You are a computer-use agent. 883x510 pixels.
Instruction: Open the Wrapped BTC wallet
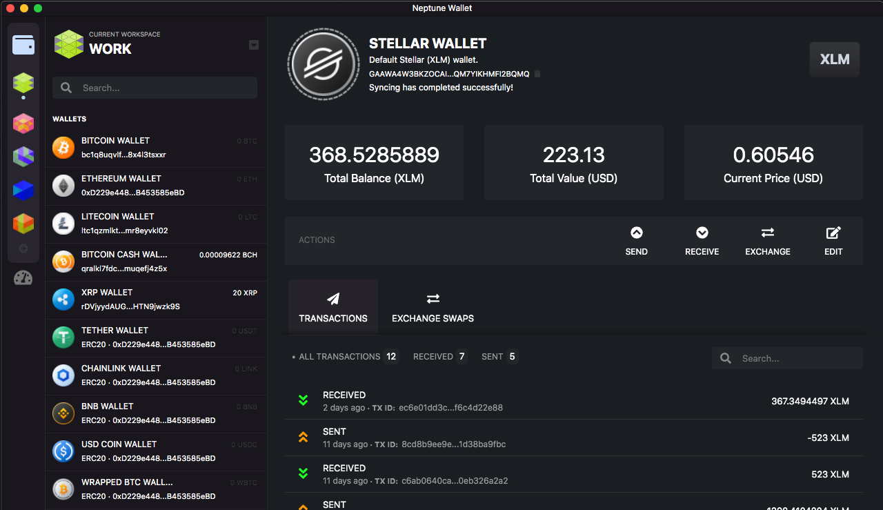[x=156, y=489]
